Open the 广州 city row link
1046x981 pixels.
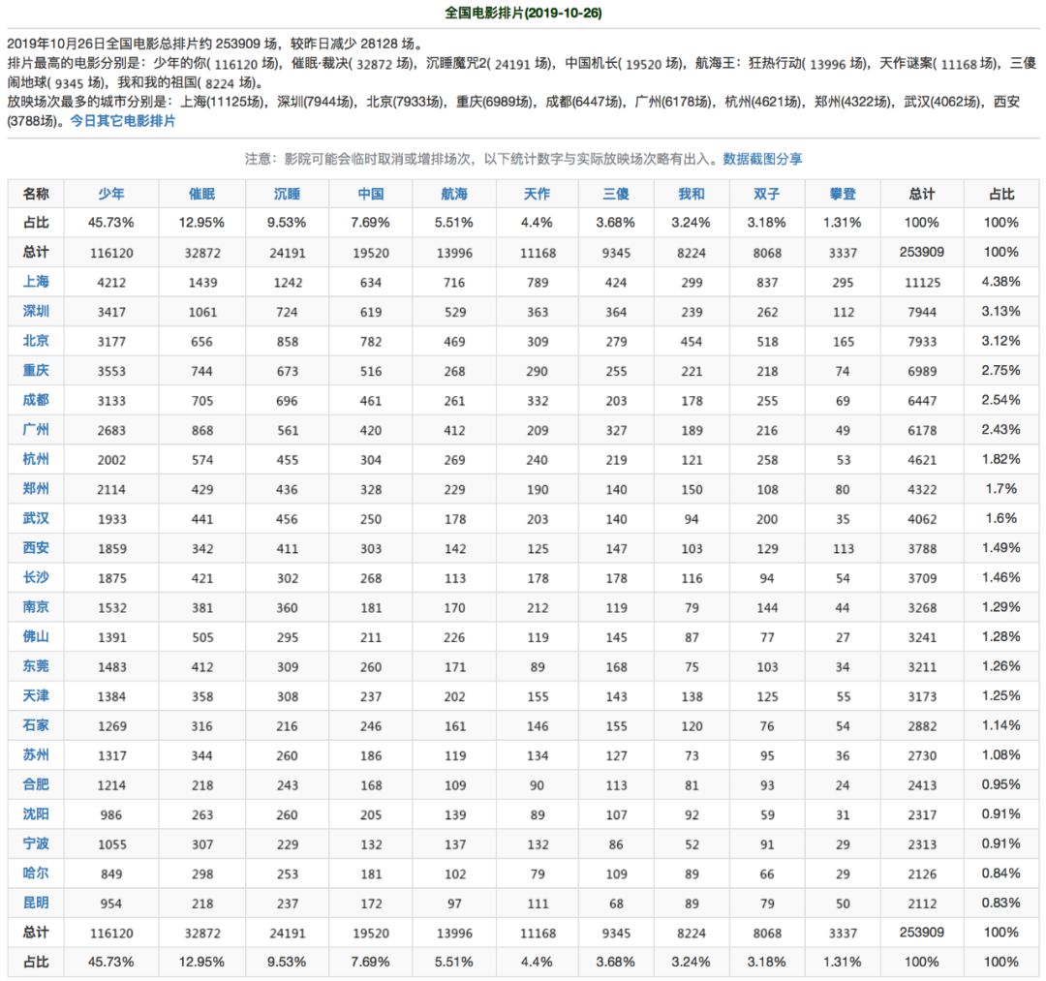(36, 429)
